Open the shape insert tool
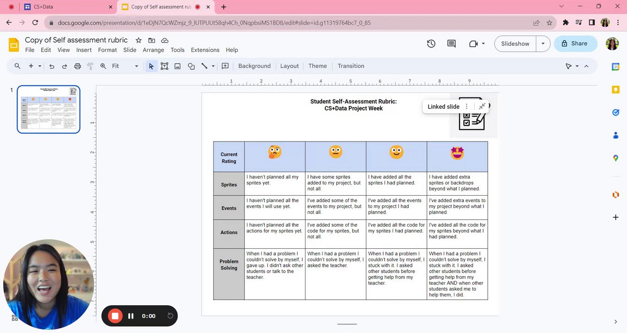This screenshot has width=627, height=333. coord(191,66)
